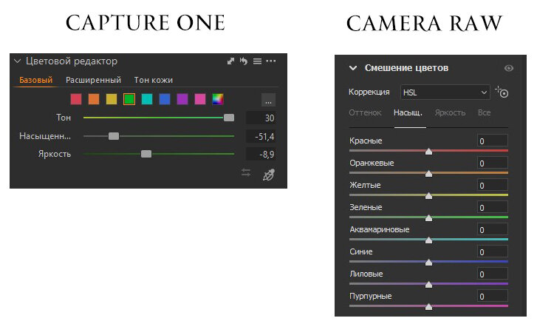Collapse the Цветовой редактор panel chevron
The width and height of the screenshot is (537, 321).
[x=17, y=61]
